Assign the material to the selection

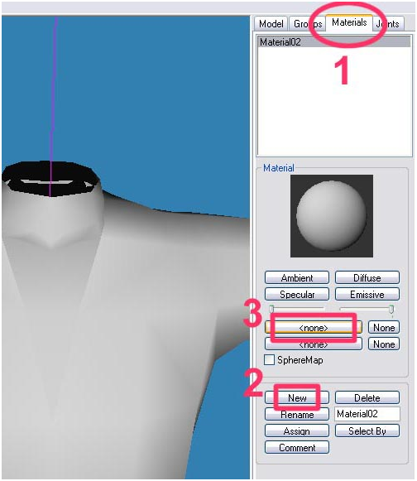pos(297,430)
